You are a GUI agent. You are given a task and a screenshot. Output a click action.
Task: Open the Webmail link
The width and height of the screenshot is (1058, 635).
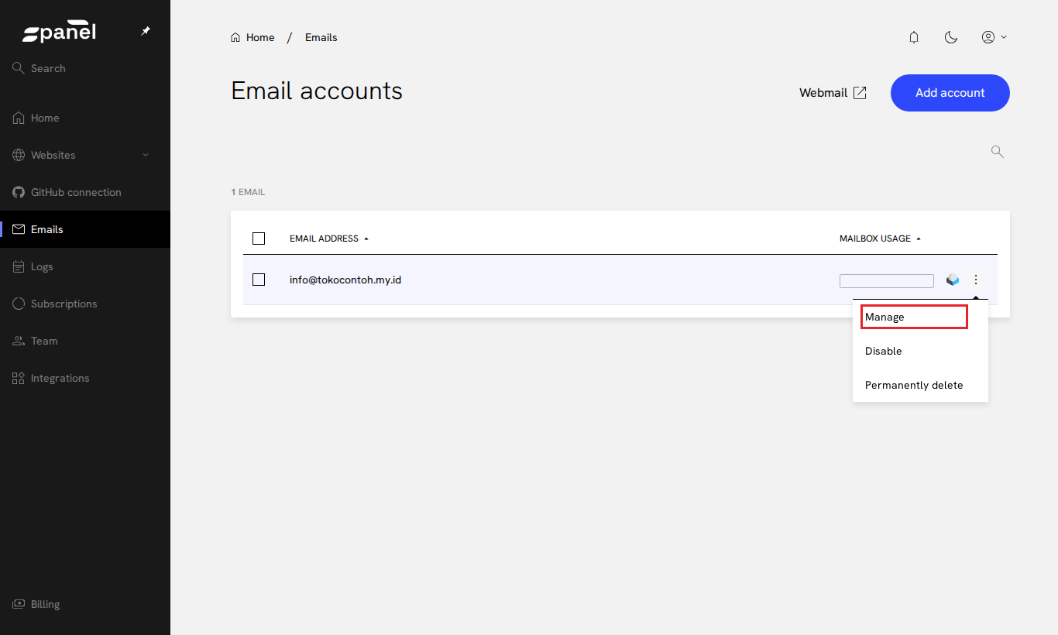click(x=833, y=93)
